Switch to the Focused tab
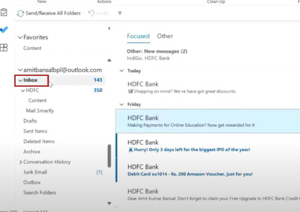Viewport: 300px width, 212px height. (138, 36)
